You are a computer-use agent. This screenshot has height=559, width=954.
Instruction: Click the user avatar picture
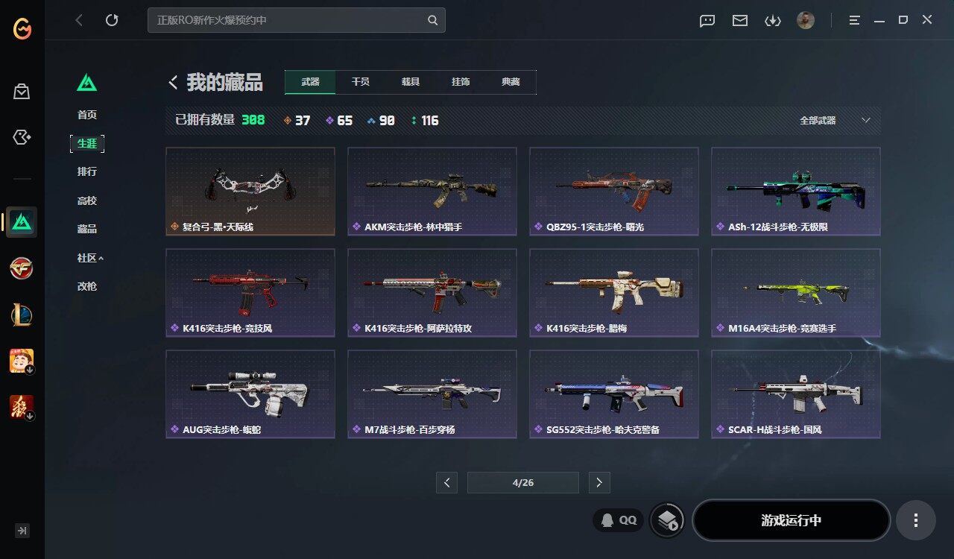pyautogui.click(x=806, y=20)
